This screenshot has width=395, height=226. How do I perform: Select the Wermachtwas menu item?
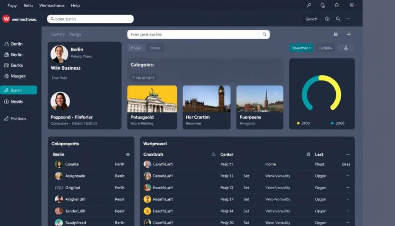52,5
